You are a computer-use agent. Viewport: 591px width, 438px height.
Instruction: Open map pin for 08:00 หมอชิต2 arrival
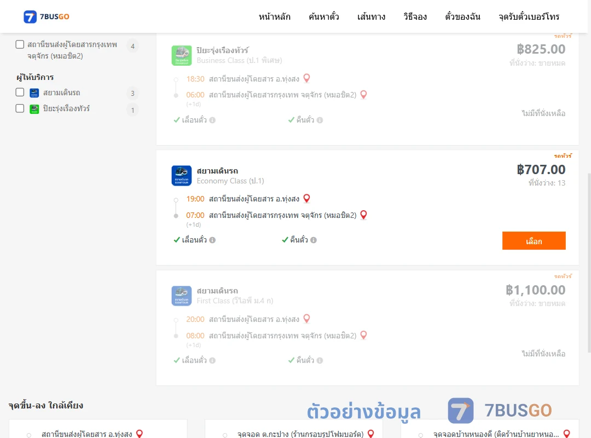pyautogui.click(x=364, y=335)
